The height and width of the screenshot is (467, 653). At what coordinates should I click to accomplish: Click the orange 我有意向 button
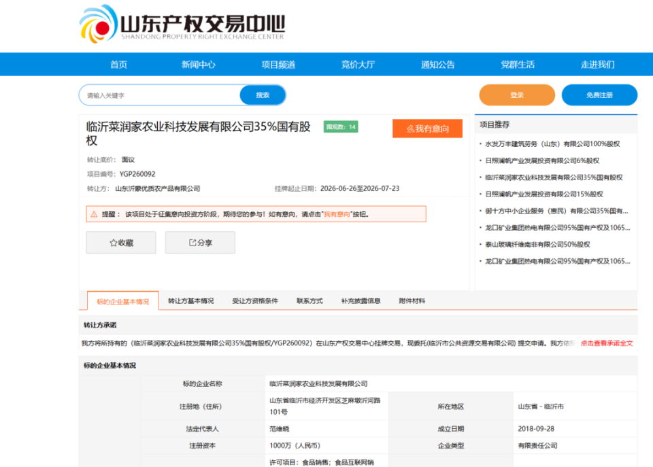427,128
